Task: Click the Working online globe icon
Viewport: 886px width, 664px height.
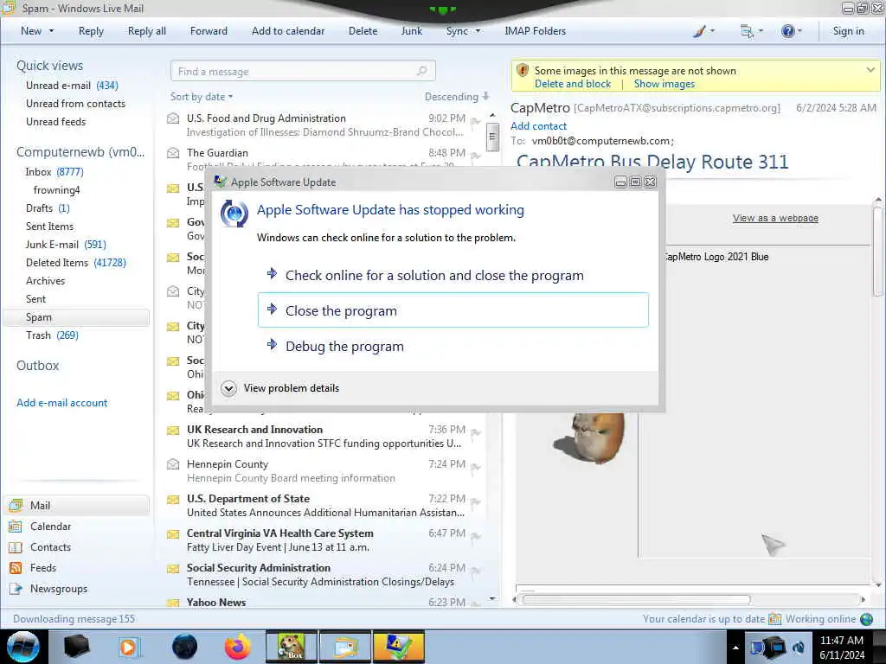Action: click(866, 619)
